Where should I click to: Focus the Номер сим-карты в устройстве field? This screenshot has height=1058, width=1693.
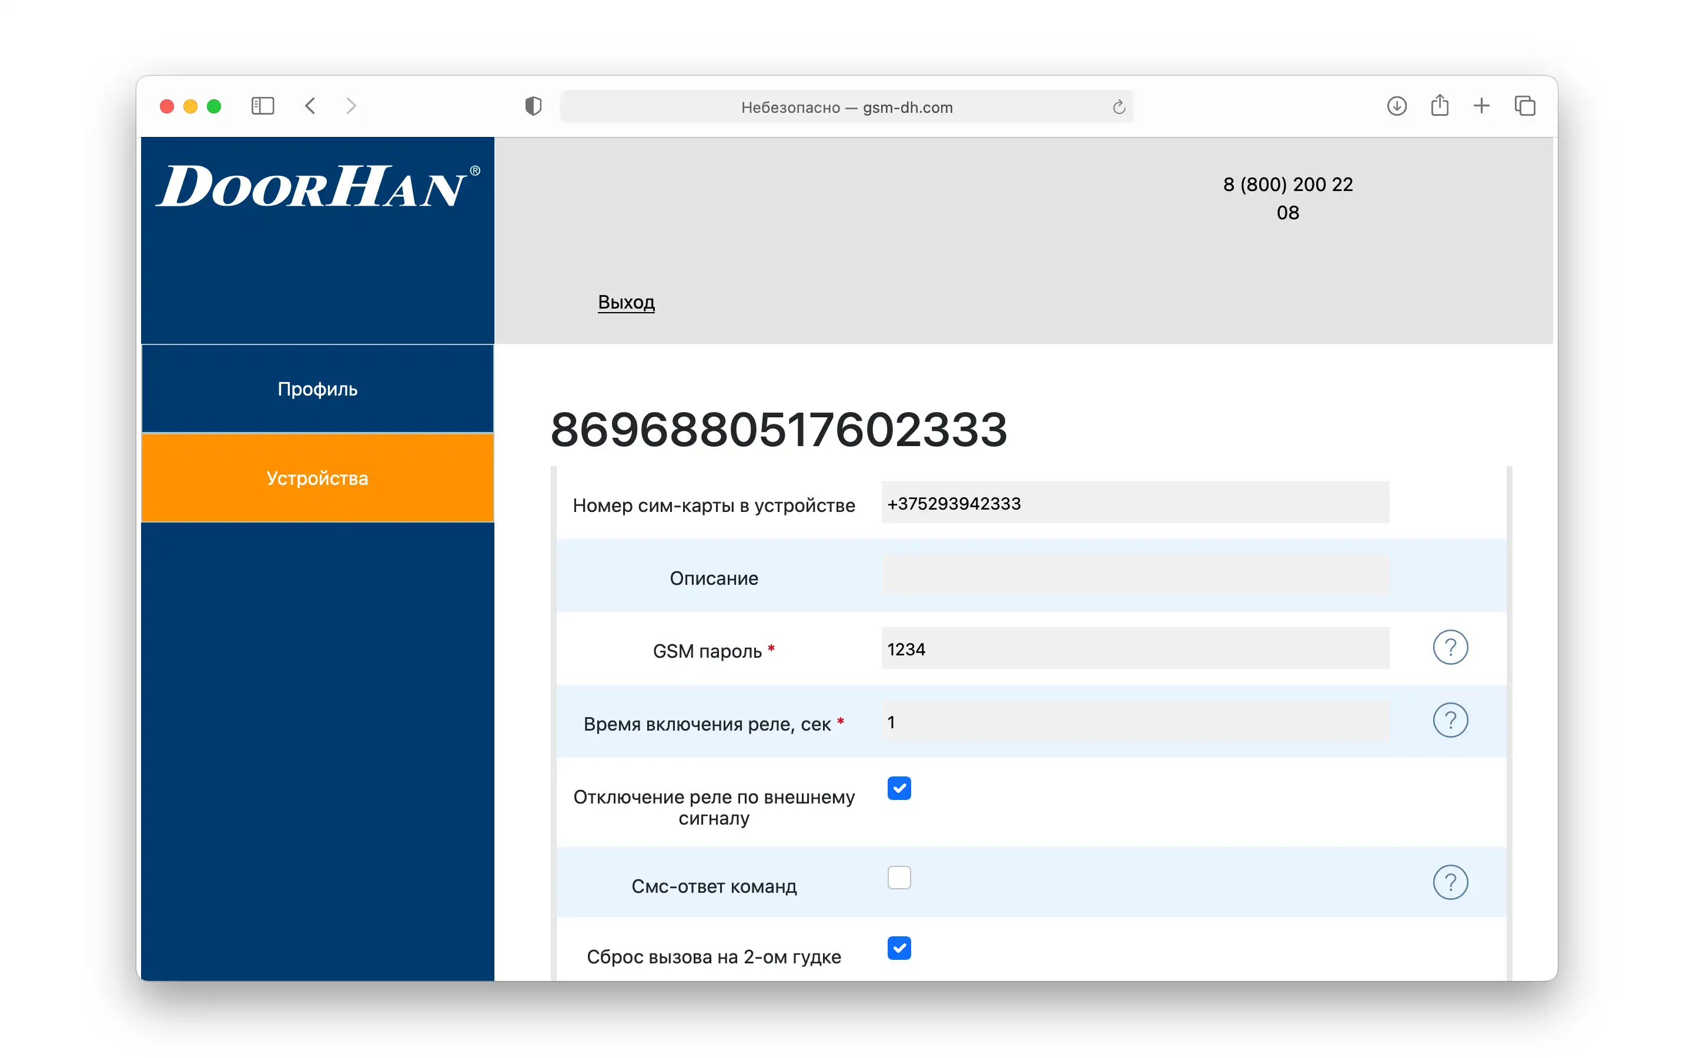tap(1135, 503)
